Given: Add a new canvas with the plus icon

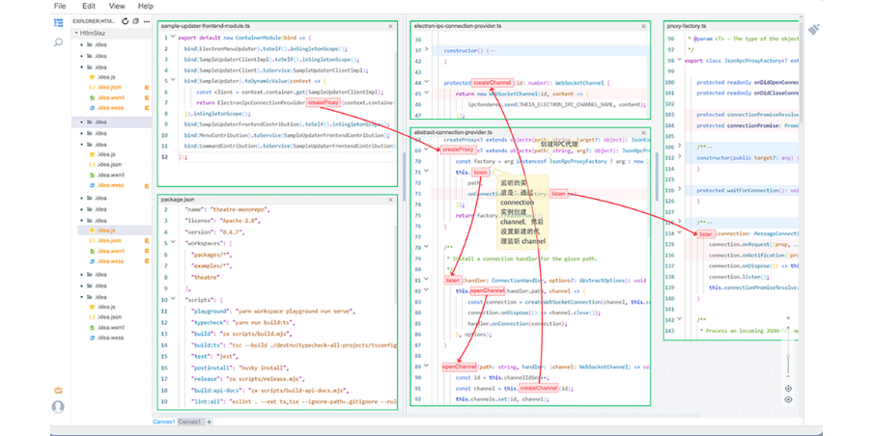Looking at the screenshot, I should point(207,422).
